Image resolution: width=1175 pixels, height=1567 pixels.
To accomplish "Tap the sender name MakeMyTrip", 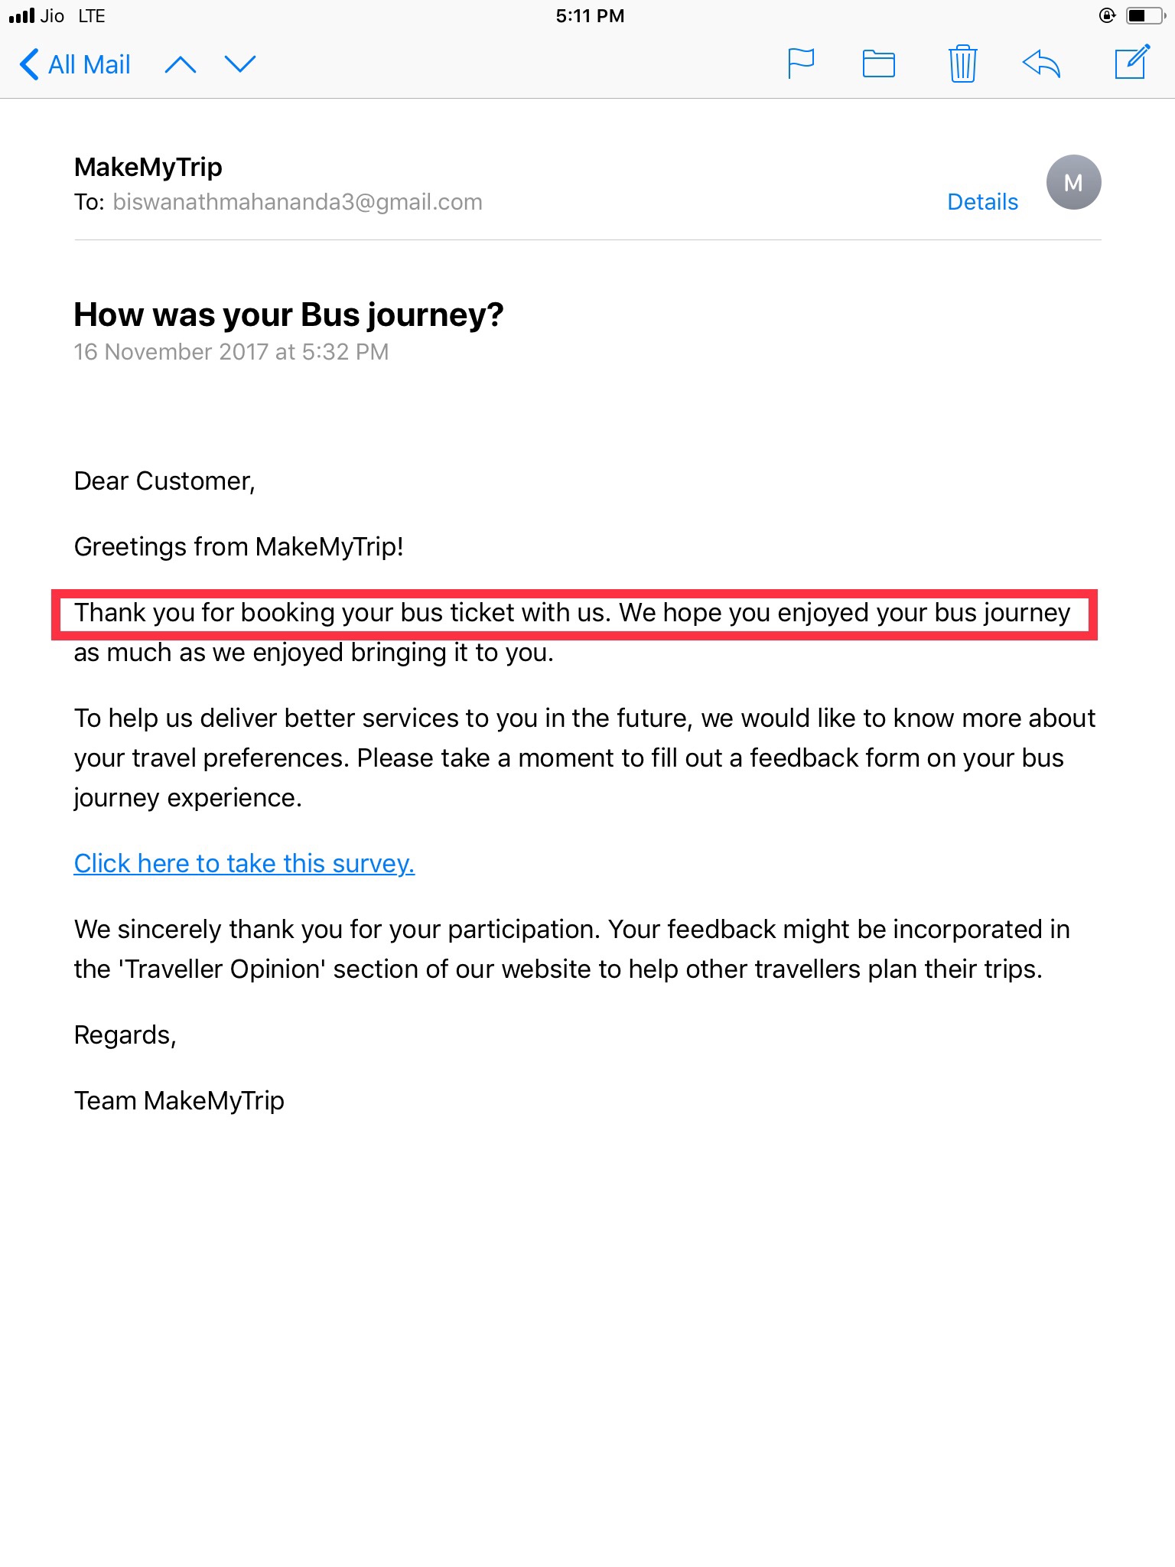I will 148,167.
